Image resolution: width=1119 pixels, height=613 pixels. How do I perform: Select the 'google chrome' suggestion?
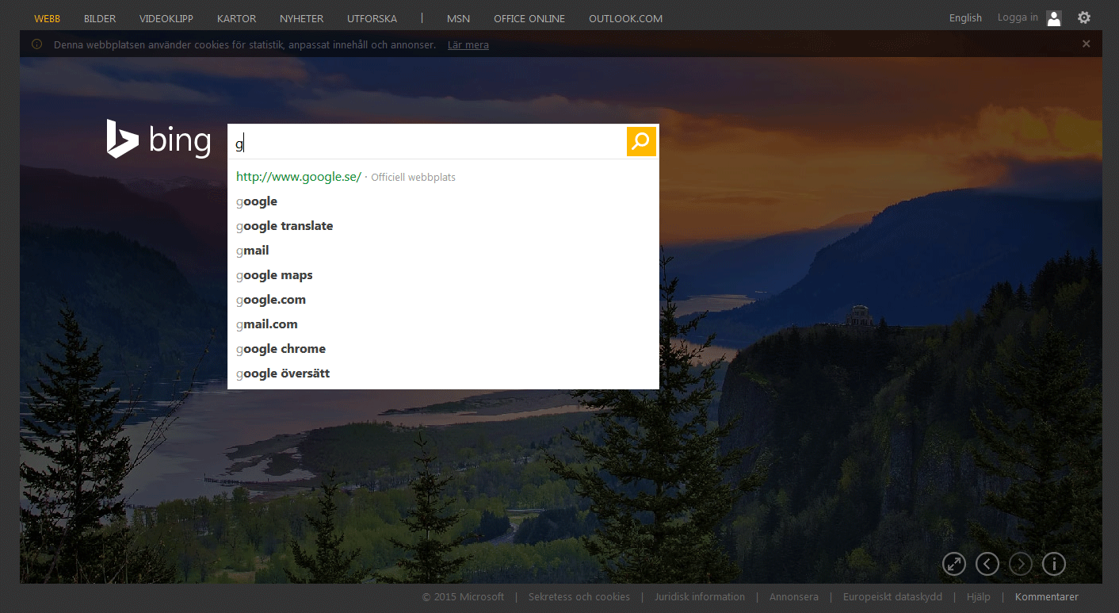(x=443, y=349)
